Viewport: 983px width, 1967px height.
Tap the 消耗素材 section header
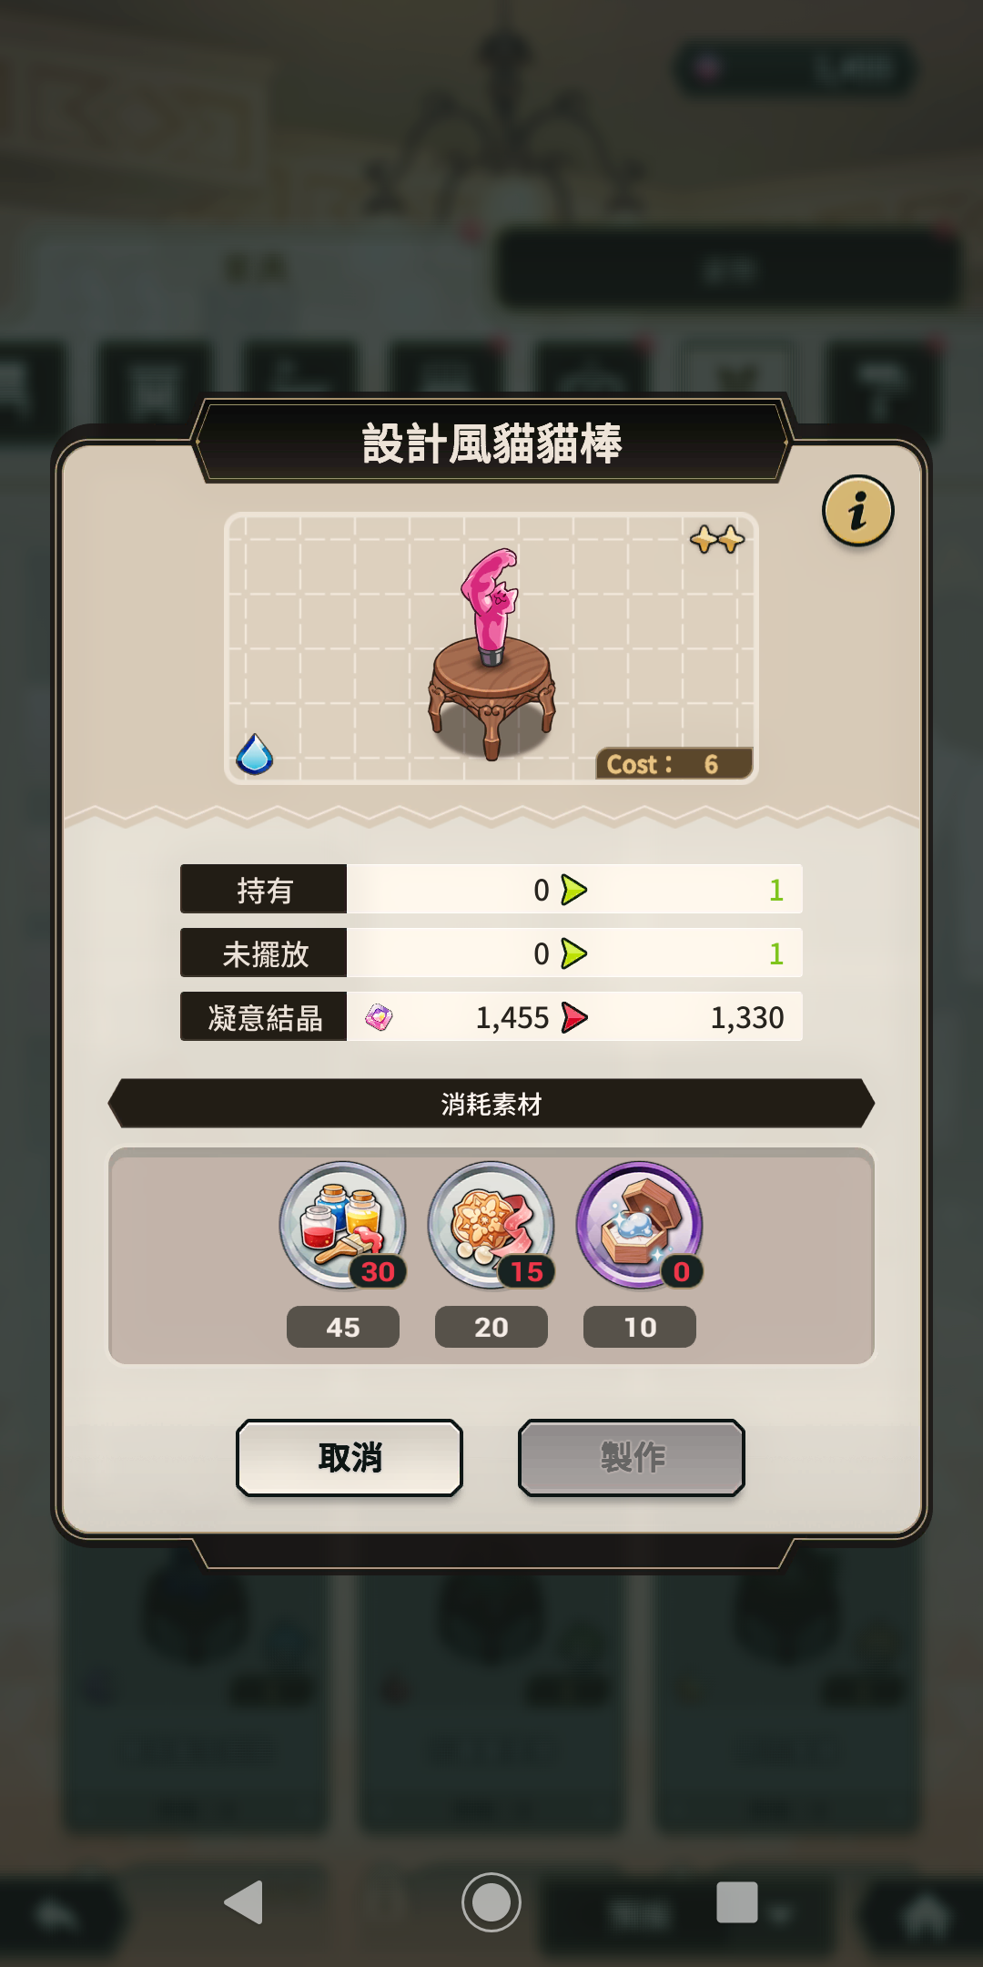click(491, 1104)
